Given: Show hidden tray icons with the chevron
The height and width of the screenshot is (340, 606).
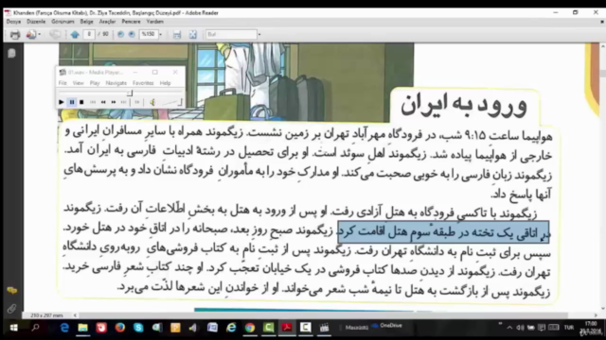Looking at the screenshot, I should pyautogui.click(x=509, y=328).
